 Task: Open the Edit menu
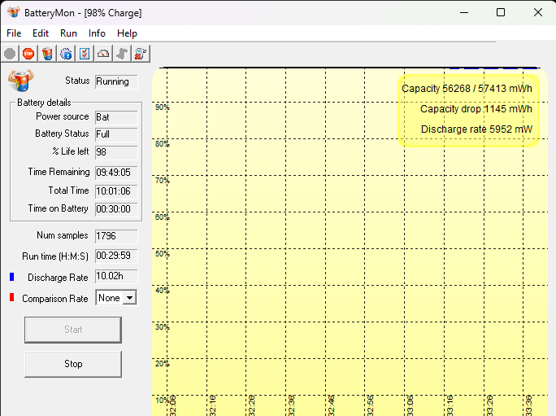pyautogui.click(x=41, y=33)
